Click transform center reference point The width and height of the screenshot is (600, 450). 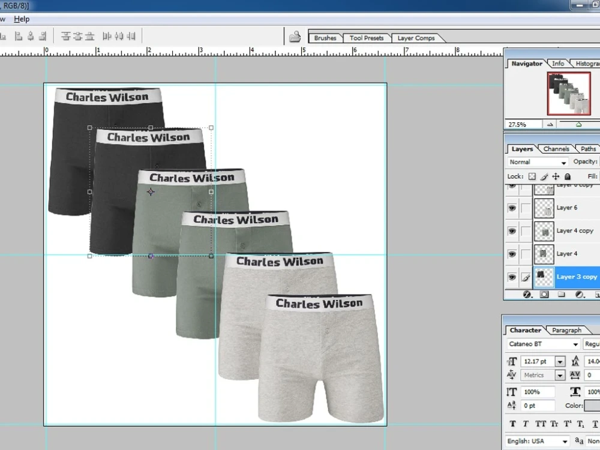[151, 192]
